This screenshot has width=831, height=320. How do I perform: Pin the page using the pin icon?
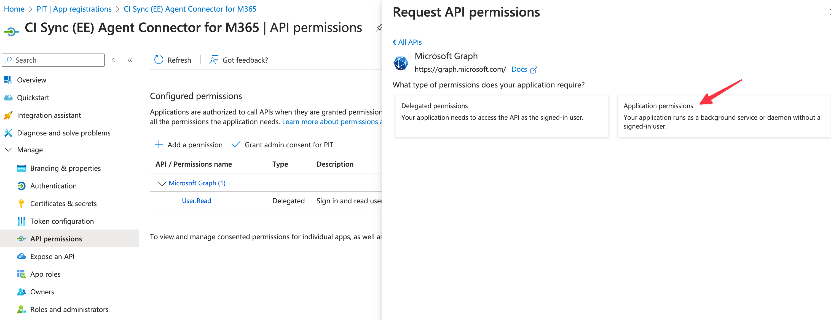[x=379, y=28]
